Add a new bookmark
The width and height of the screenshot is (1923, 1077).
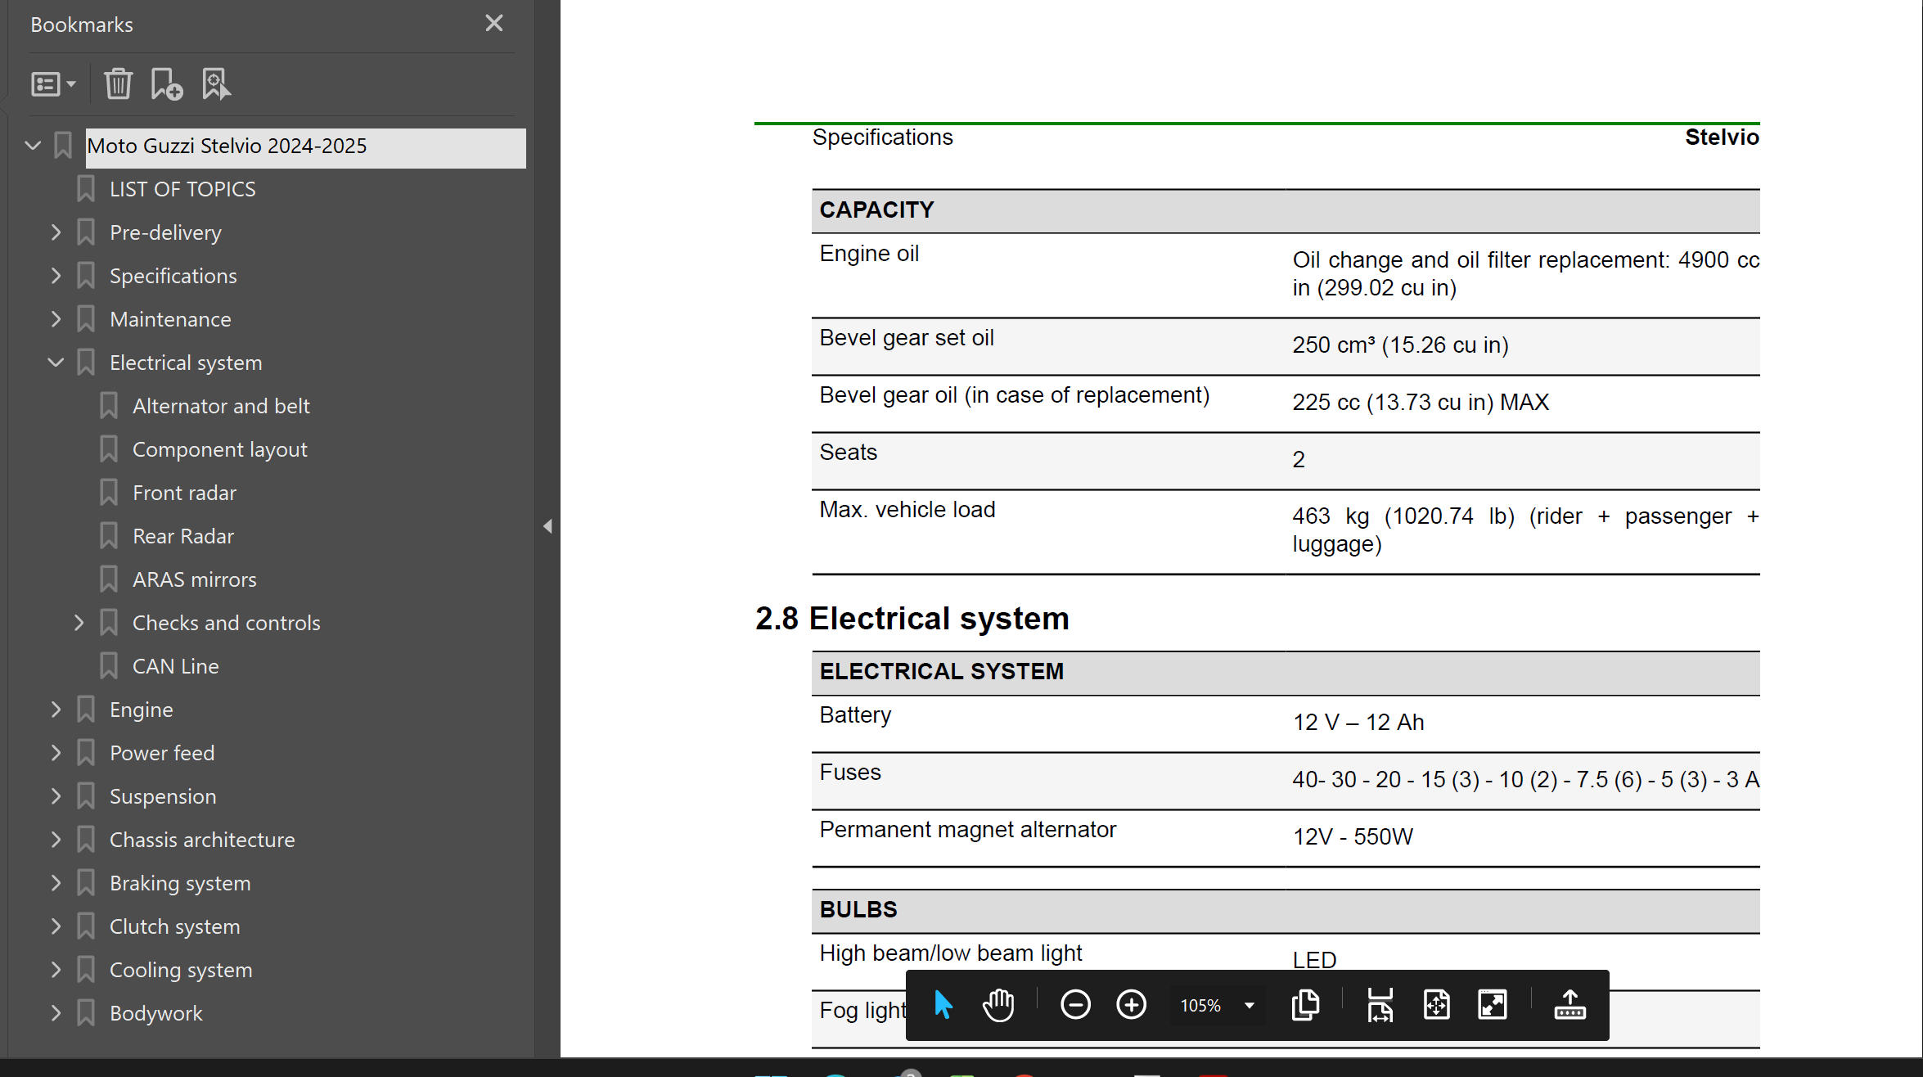point(166,84)
